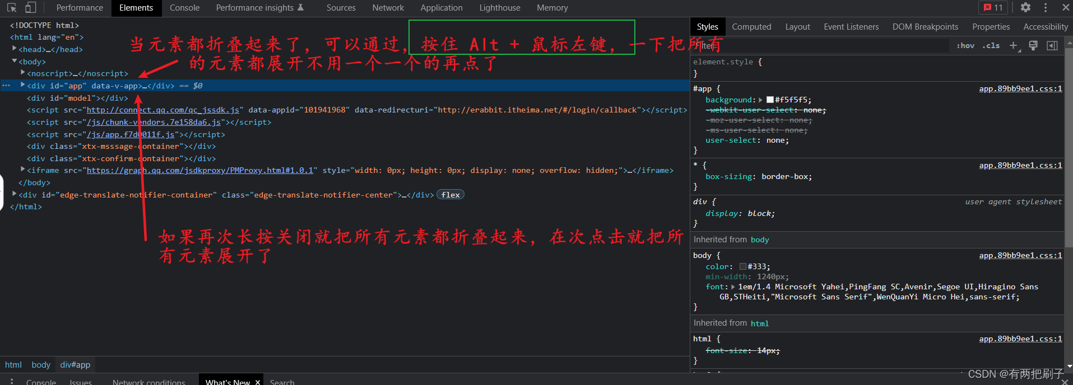Open app.89bb9ee1.css:1 link for * rule
This screenshot has width=1073, height=385.
click(x=1020, y=165)
